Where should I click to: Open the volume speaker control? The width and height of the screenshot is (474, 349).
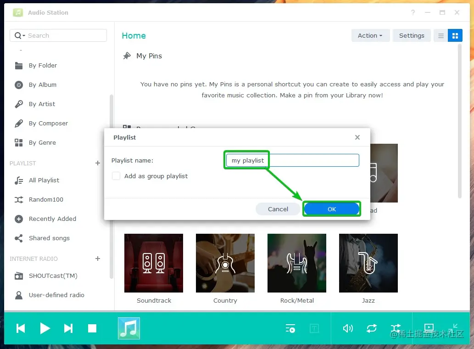point(348,328)
